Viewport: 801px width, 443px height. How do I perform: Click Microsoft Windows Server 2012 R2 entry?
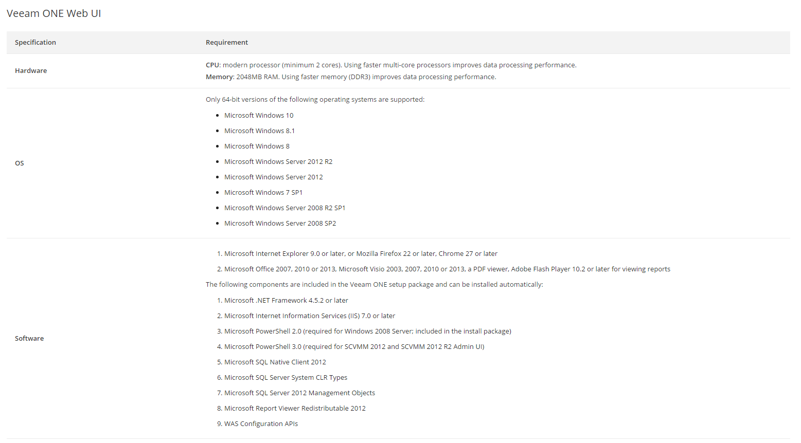pos(278,162)
